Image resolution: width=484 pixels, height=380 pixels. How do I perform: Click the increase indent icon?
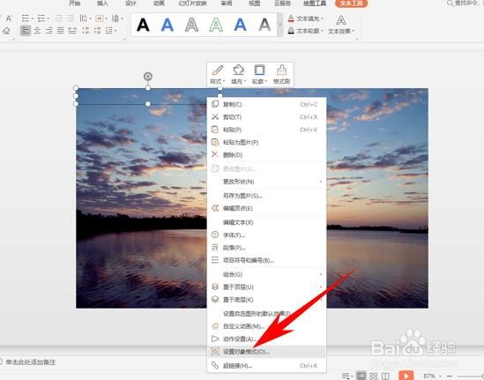coord(71,19)
